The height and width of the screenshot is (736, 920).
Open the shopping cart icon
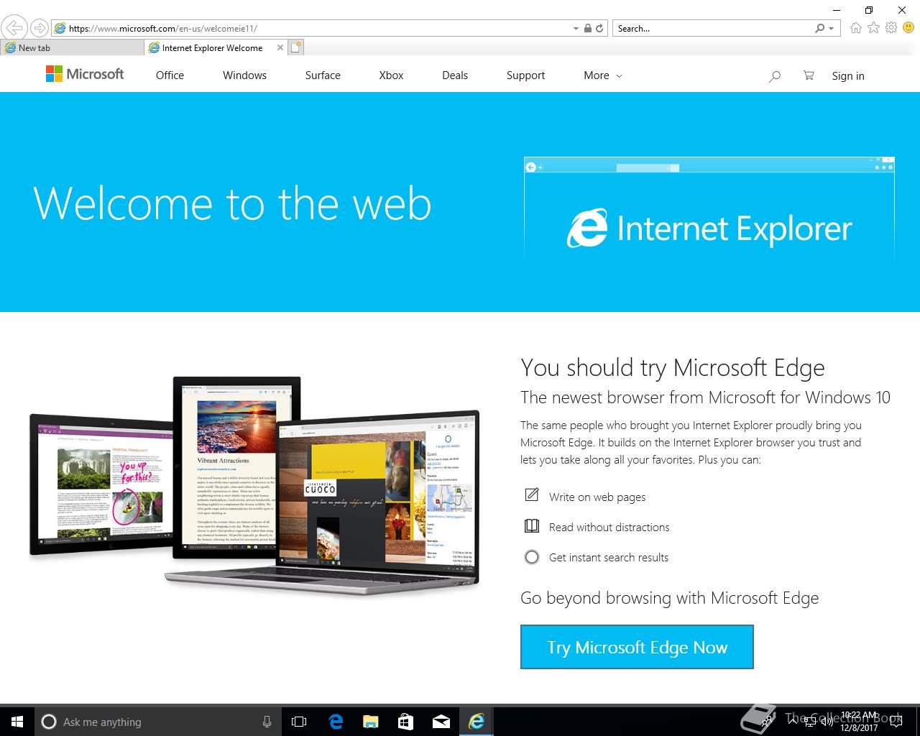point(809,75)
